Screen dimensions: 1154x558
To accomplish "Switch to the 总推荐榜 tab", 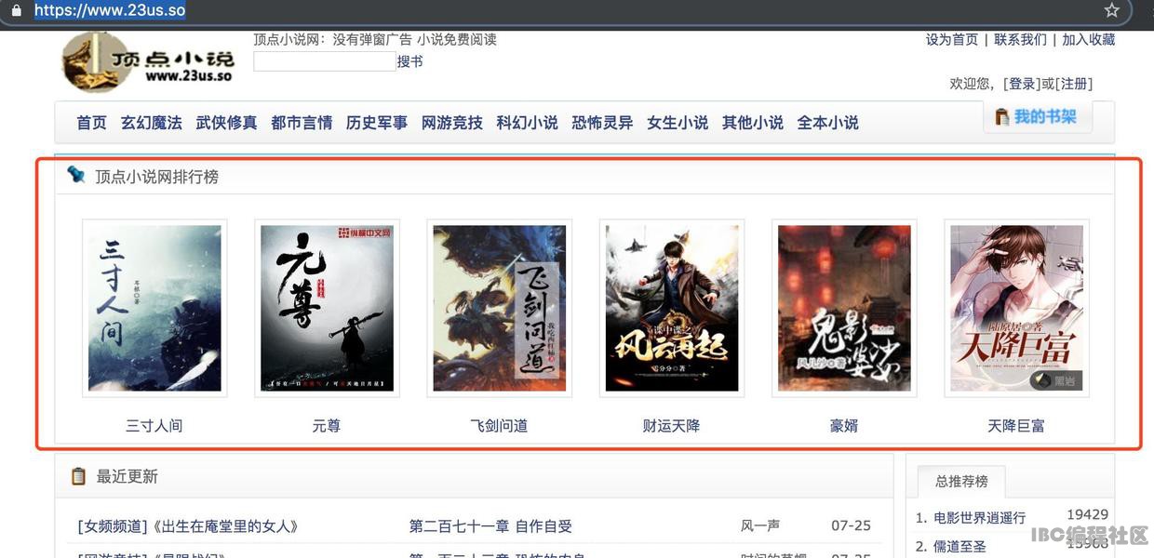I will pos(961,481).
